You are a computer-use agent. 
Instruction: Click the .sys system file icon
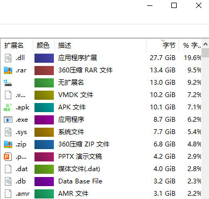(8, 132)
